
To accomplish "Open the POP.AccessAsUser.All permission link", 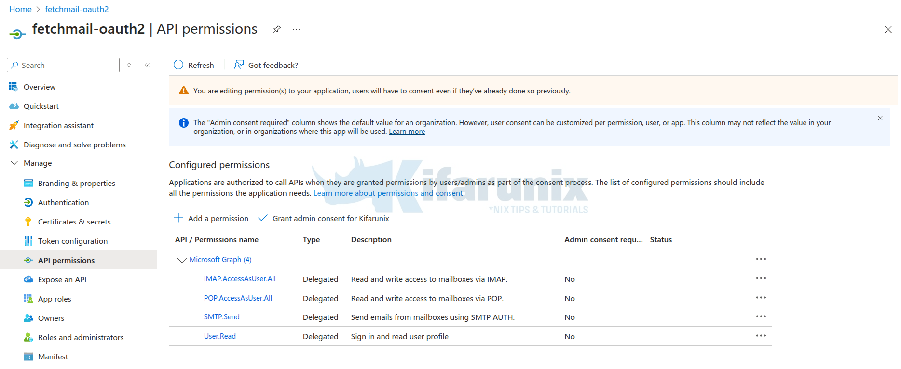I will tap(238, 298).
